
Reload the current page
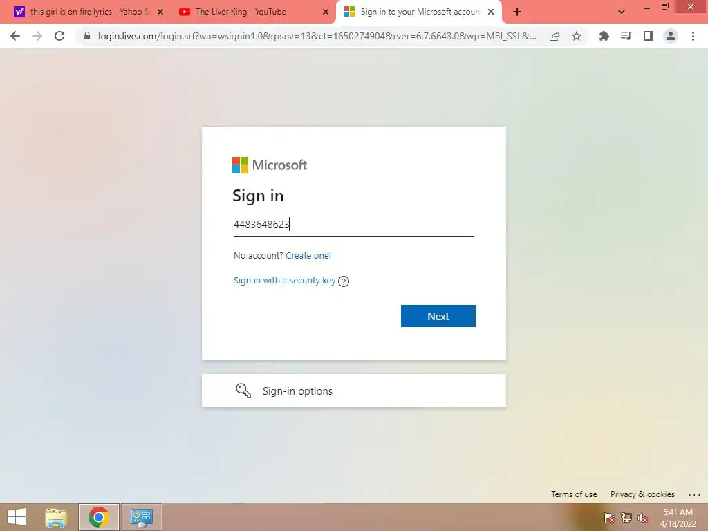click(x=59, y=36)
